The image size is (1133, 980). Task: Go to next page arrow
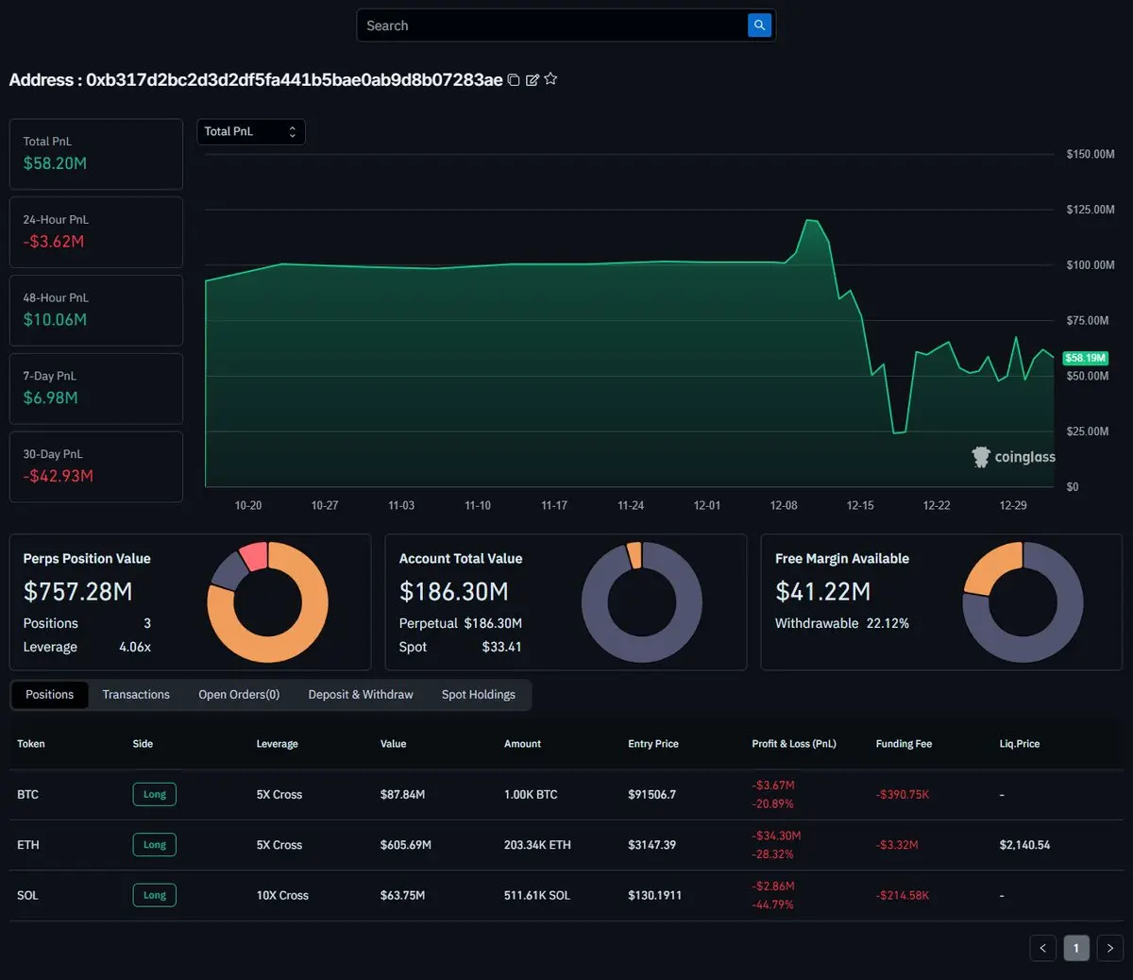[x=1109, y=948]
